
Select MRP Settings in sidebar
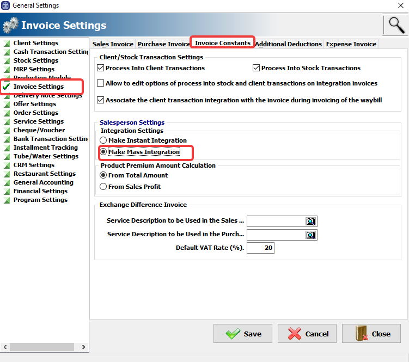[34, 69]
